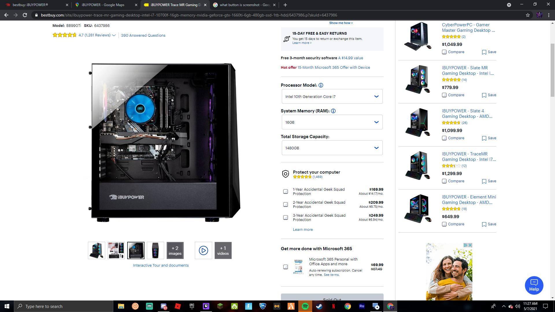This screenshot has width=555, height=312.
Task: Open the System Memory RAM info icon
Action: point(334,111)
